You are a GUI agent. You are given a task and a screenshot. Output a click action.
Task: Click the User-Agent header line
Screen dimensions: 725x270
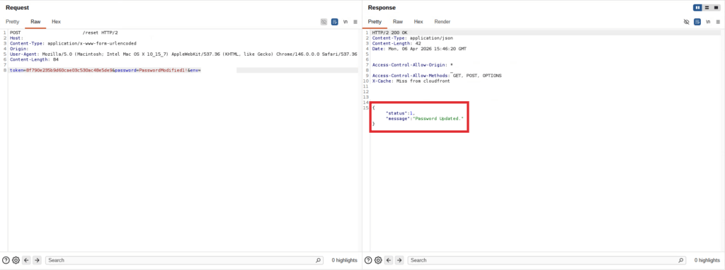[183, 54]
